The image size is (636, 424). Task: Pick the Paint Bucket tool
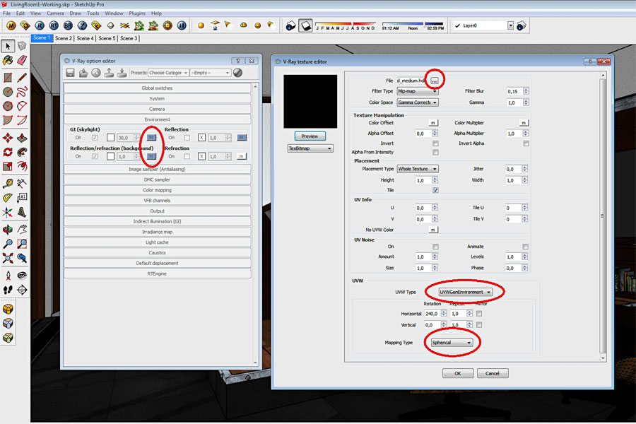8,61
